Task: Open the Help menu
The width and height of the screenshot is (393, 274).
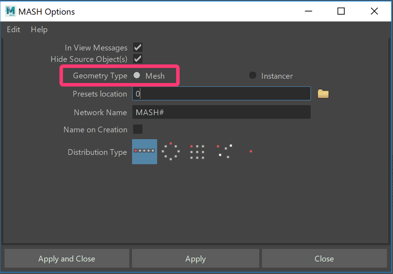Action: 39,30
